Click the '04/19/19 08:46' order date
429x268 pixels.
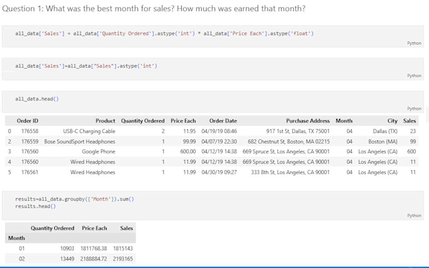tap(219, 131)
